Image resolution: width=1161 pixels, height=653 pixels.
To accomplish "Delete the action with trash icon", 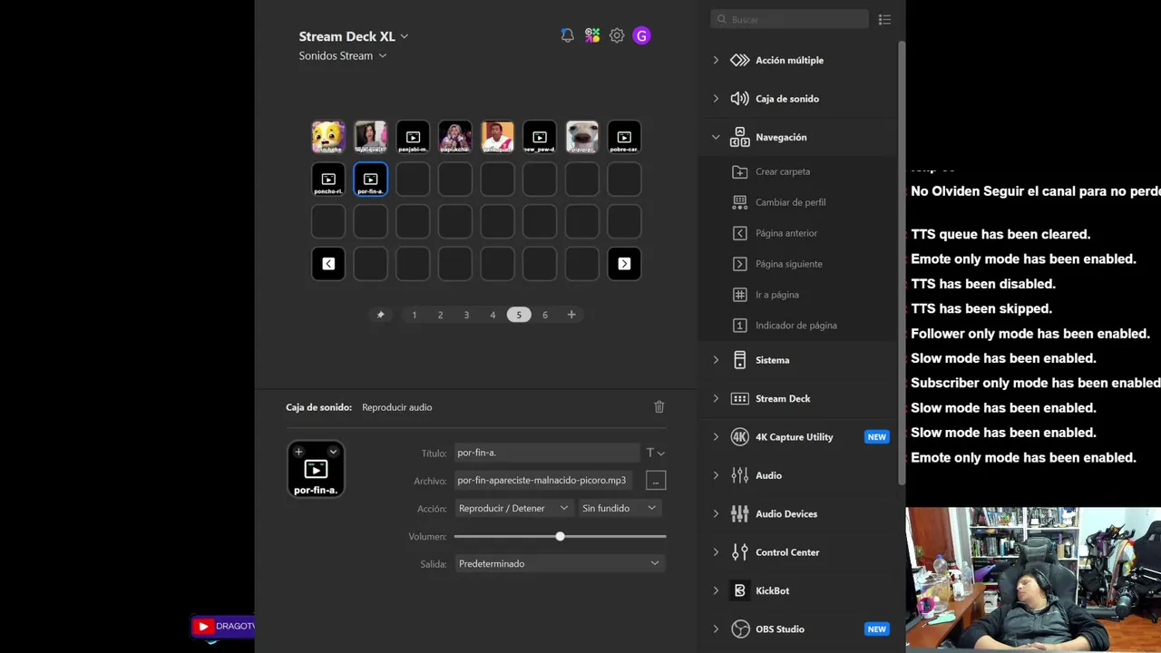I will point(659,407).
